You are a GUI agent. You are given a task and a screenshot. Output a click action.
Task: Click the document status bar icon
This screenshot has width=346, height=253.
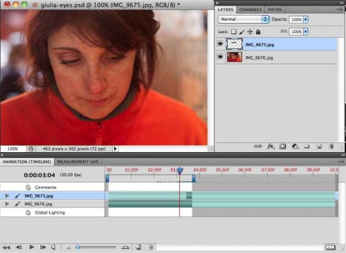coord(31,149)
